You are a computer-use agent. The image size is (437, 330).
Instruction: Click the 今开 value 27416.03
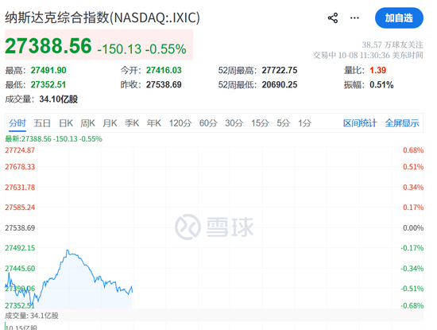[164, 70]
